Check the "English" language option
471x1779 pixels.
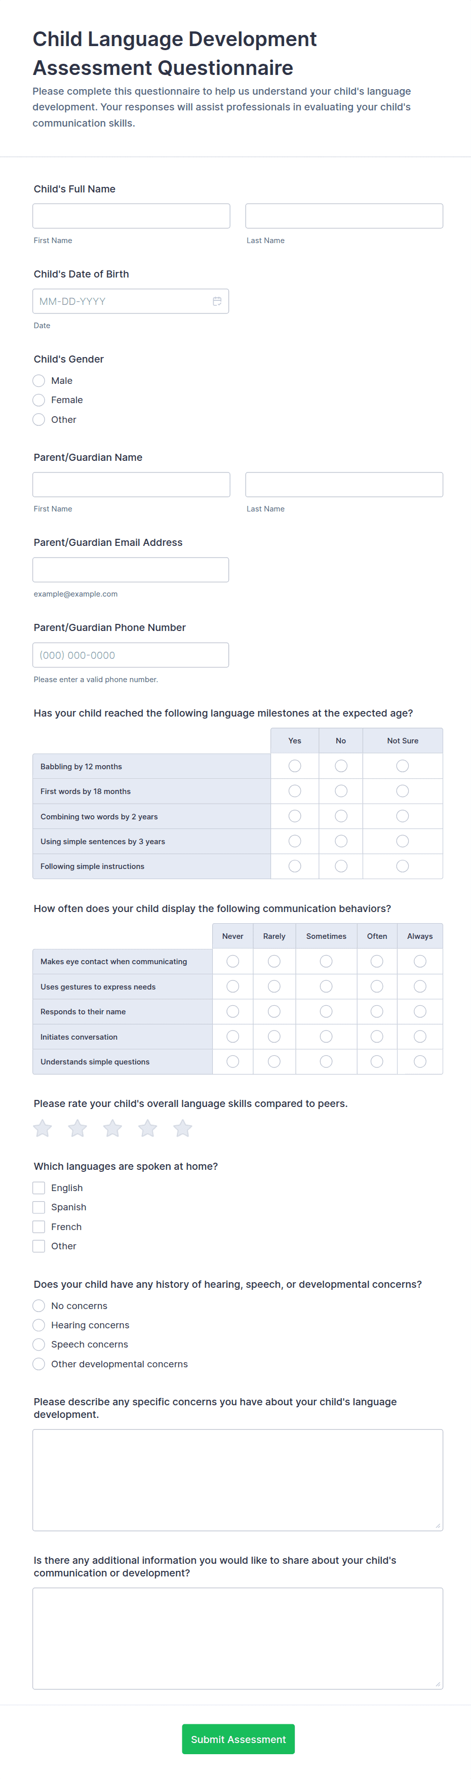tap(38, 1187)
